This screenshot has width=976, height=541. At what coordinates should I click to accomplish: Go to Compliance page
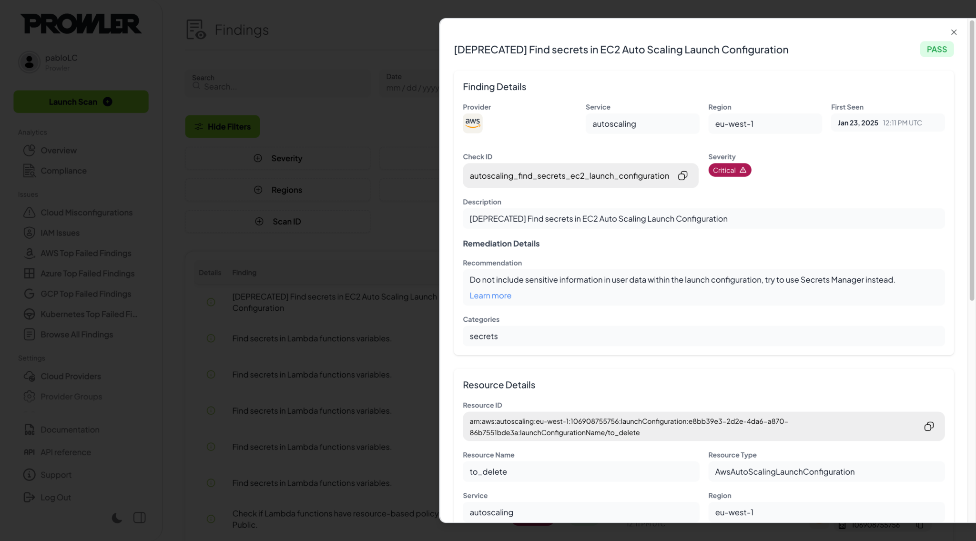(x=63, y=171)
